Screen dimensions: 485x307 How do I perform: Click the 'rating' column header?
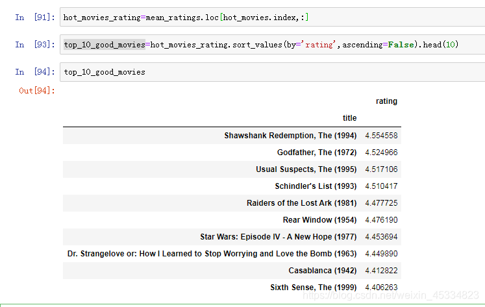[386, 101]
